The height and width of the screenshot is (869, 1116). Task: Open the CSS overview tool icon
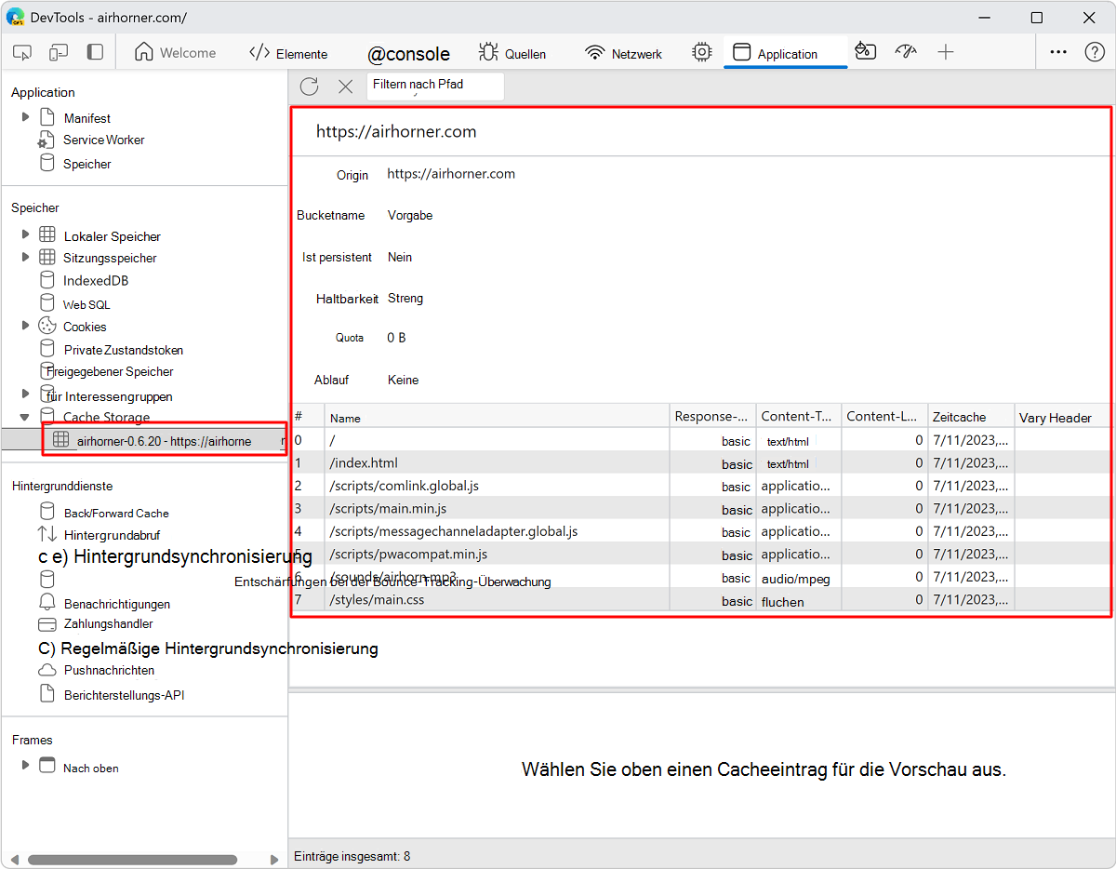[865, 52]
